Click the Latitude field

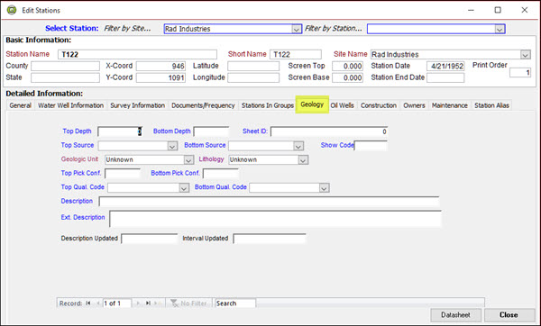[x=253, y=66]
